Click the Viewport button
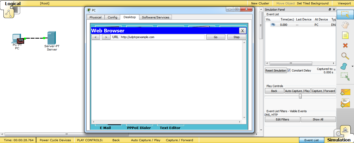Image resolution: width=354 pixels, height=143 pixels. click(344, 3)
